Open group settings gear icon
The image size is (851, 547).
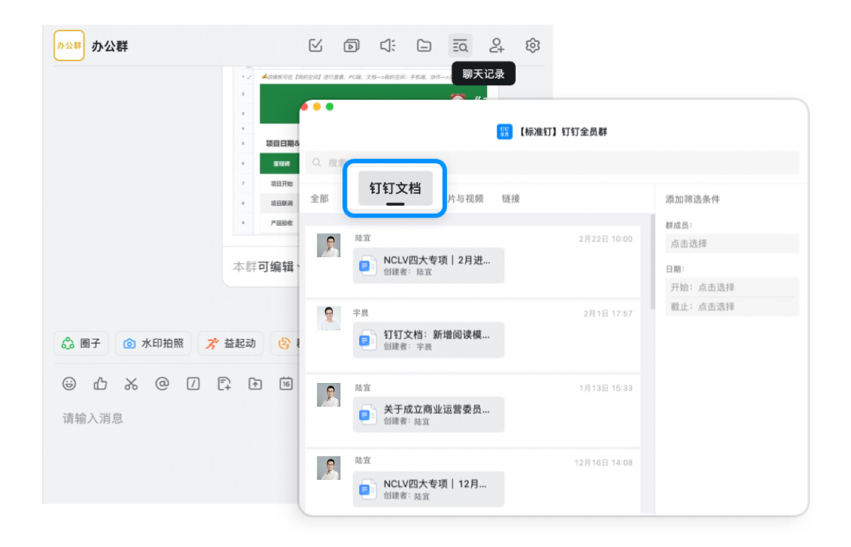pyautogui.click(x=533, y=46)
